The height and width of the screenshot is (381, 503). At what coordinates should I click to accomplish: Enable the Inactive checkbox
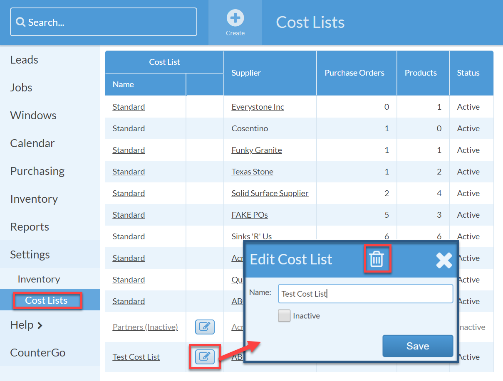(x=284, y=316)
